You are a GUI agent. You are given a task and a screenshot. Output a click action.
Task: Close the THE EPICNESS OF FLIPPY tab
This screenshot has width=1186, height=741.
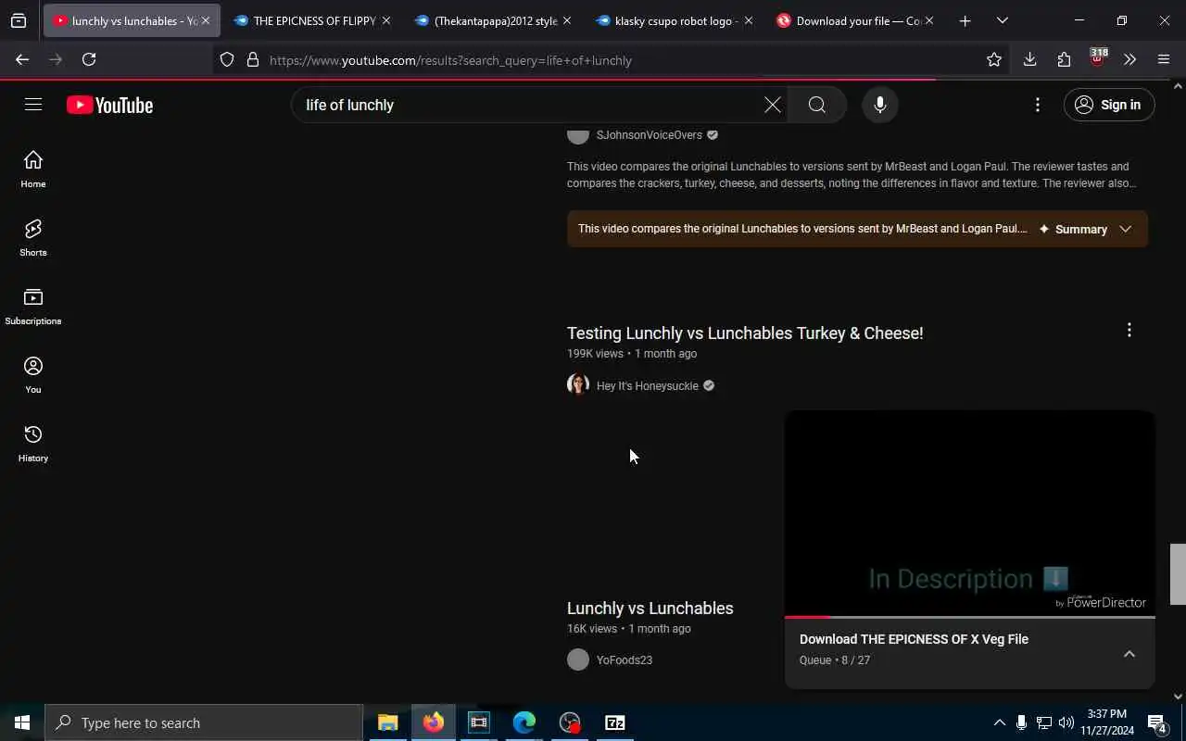point(386,20)
